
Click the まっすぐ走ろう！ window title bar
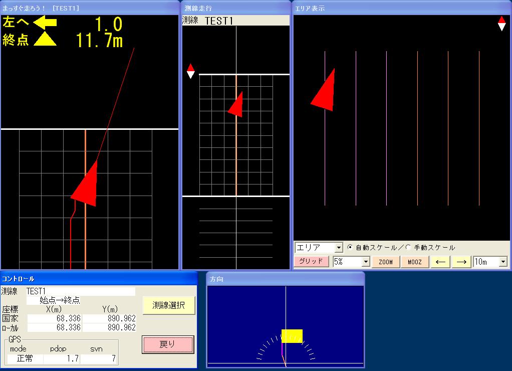90,8
